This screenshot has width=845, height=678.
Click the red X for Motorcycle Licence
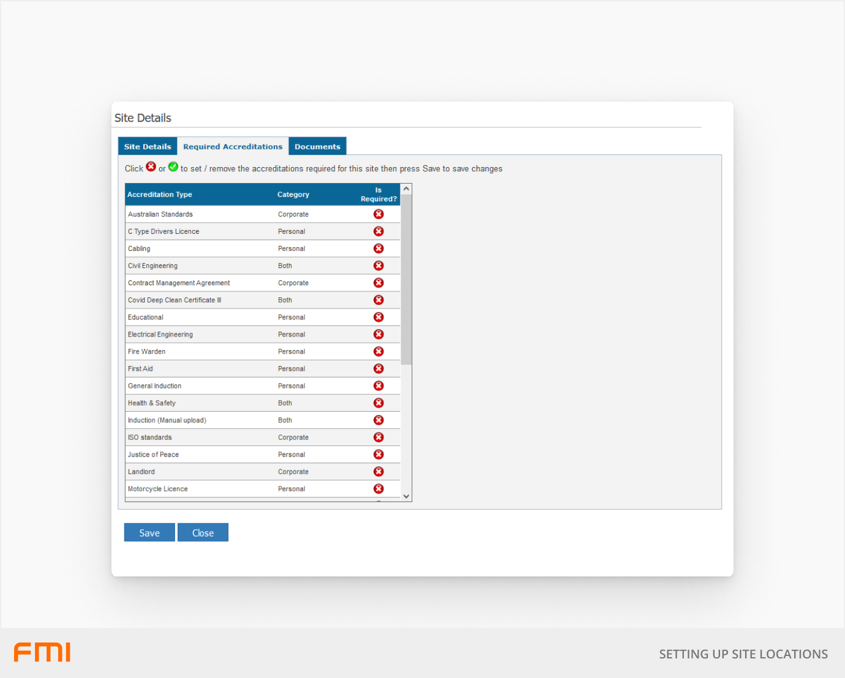(378, 488)
